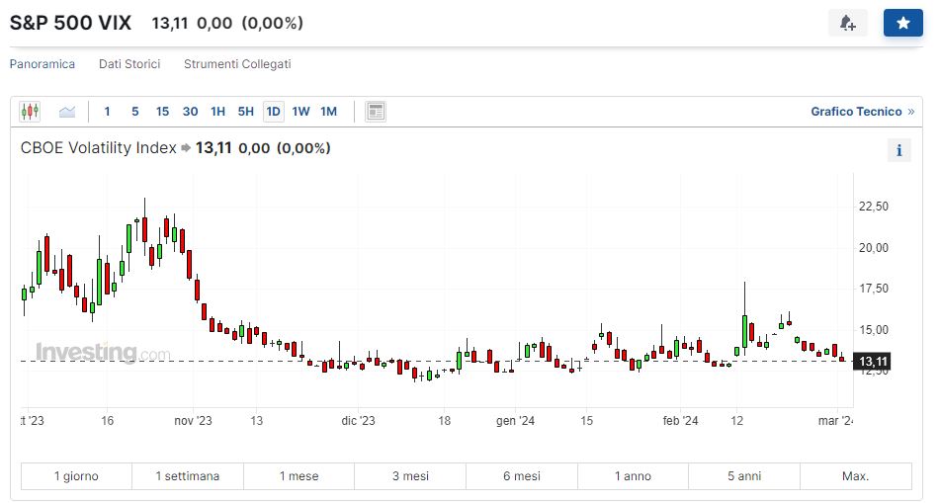Click the tall green candle near 12 February
This screenshot has height=503, width=940.
744,331
